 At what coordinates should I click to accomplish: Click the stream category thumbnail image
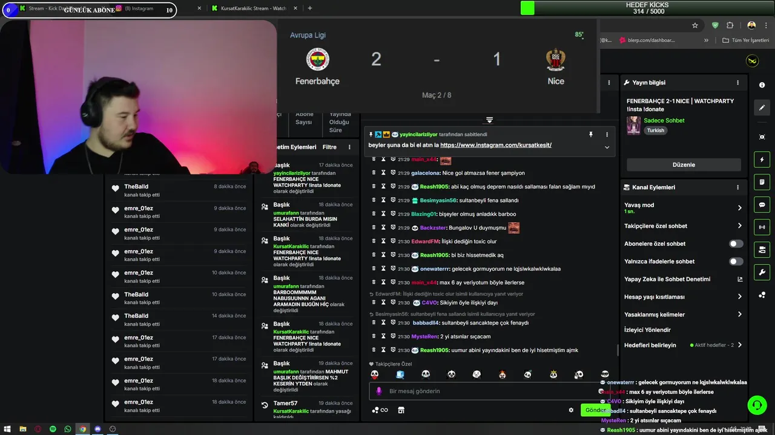pos(633,125)
